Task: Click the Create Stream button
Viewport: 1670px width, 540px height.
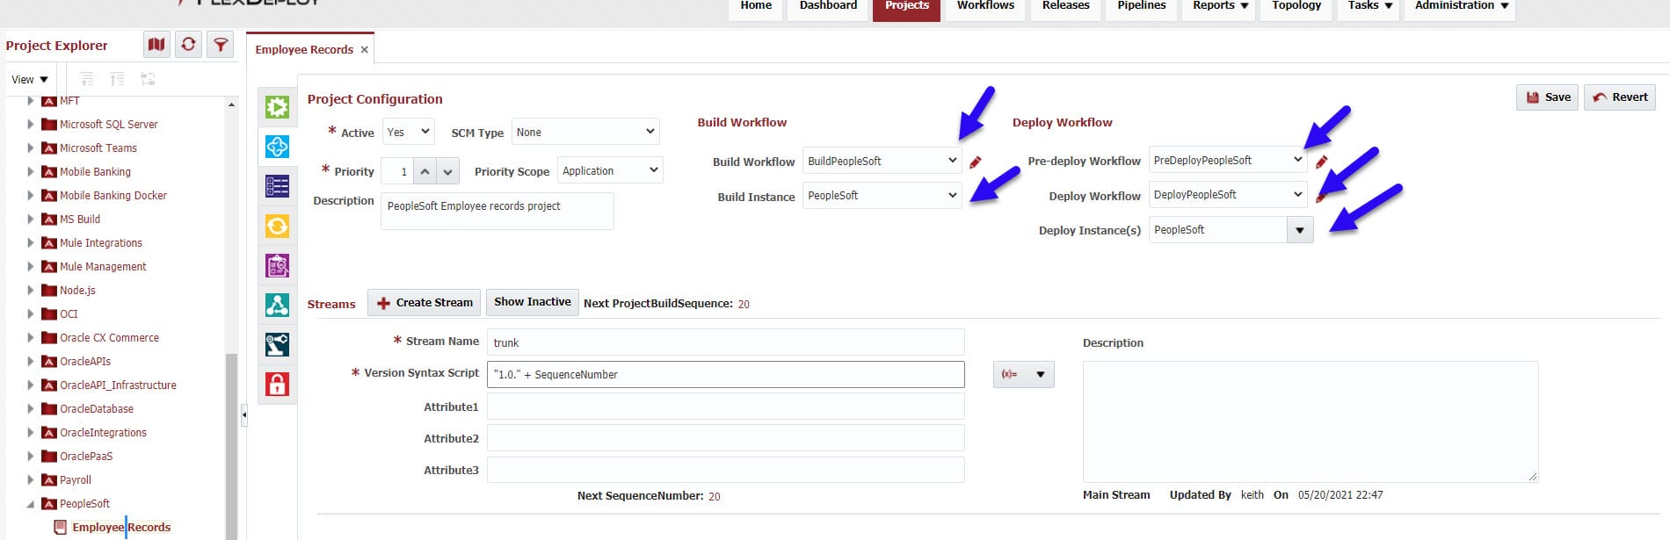Action: click(x=425, y=302)
